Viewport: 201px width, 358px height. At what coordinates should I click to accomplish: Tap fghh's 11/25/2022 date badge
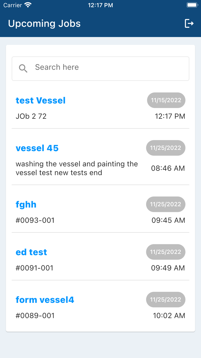click(165, 204)
